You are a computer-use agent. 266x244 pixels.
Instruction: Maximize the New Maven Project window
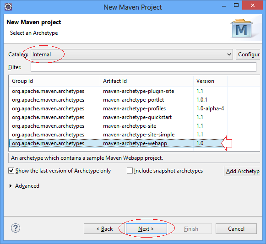pyautogui.click(x=236, y=5)
